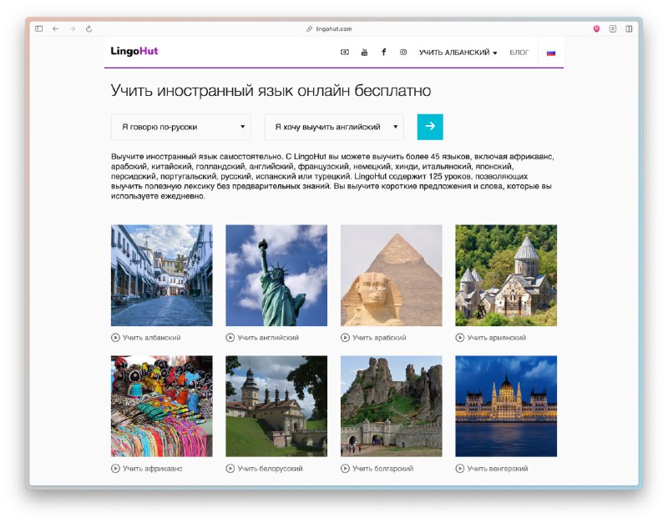Open the 'Я хочу выучить английский' dropdown
668x523 pixels.
(333, 127)
